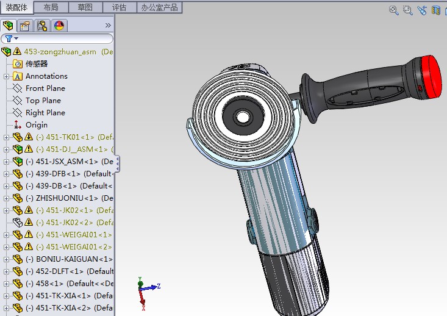Screen dimensions: 447x316
Task: Click the Front Plane icon
Action: pyautogui.click(x=18, y=88)
